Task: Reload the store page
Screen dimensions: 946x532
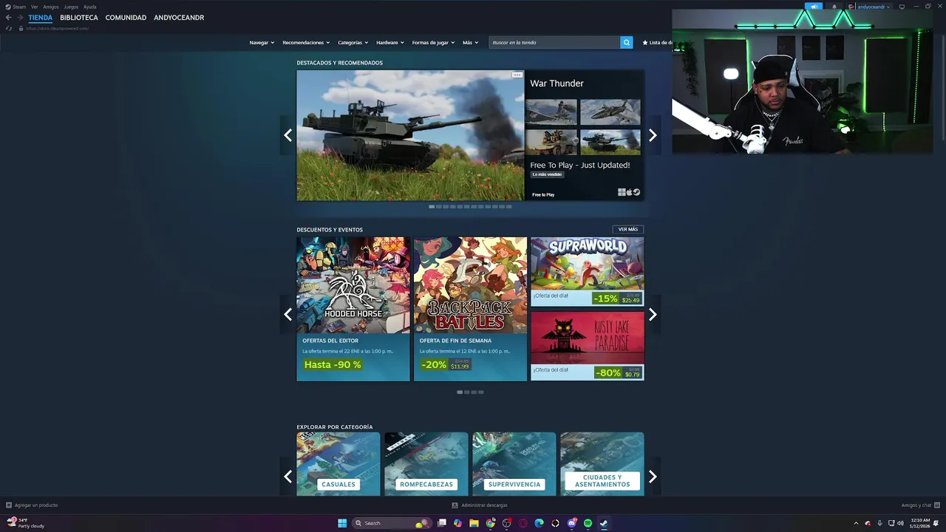Action: (9, 28)
